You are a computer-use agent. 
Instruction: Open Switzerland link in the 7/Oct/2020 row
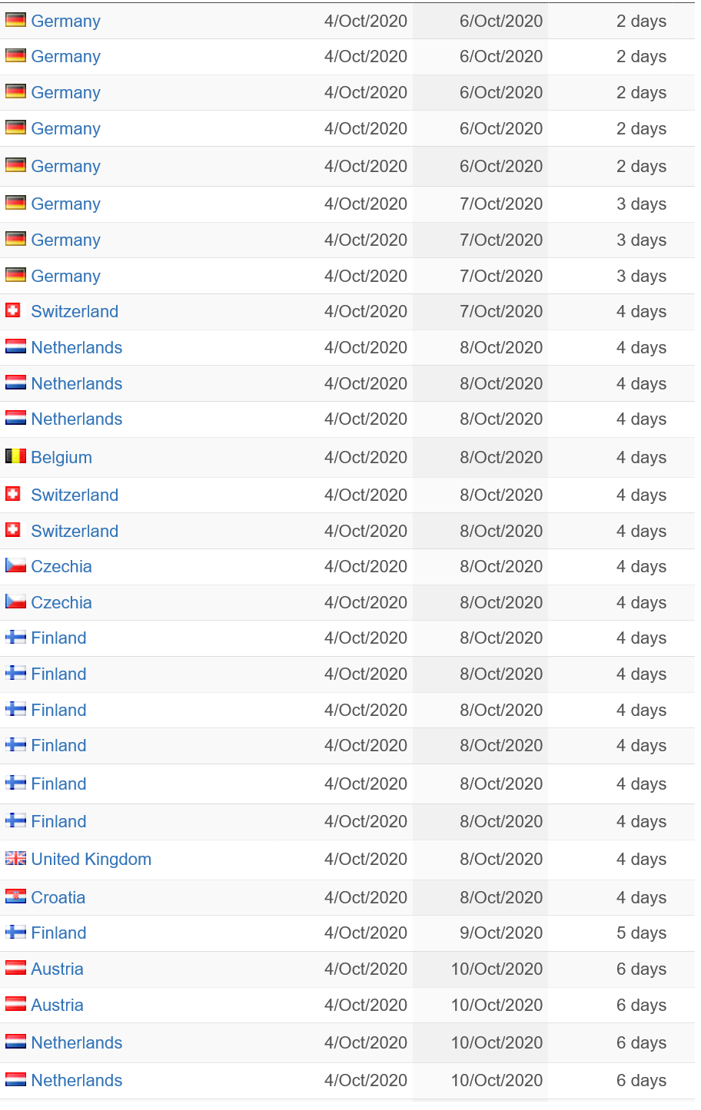(75, 312)
